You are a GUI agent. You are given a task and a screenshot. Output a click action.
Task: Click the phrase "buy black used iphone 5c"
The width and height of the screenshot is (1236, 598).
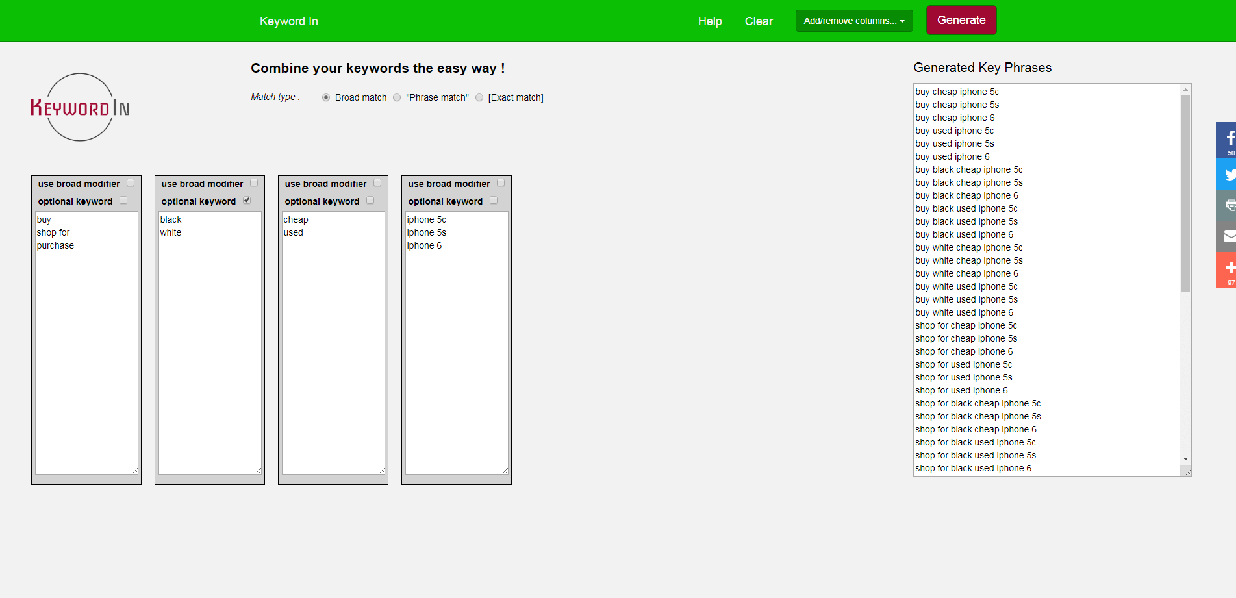point(966,208)
